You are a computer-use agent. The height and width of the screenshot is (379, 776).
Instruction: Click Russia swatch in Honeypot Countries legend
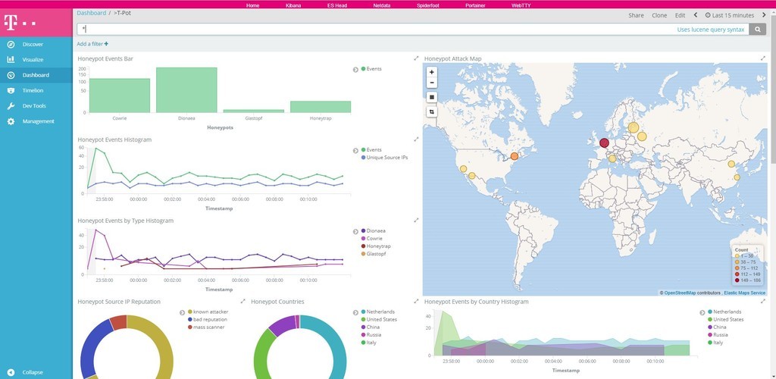(x=363, y=335)
